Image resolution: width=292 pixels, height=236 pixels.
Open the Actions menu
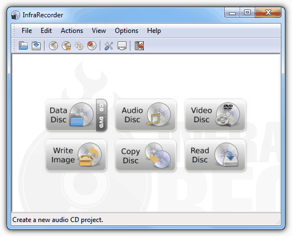[x=72, y=31]
